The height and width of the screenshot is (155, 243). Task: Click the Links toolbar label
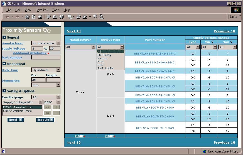click(233, 17)
